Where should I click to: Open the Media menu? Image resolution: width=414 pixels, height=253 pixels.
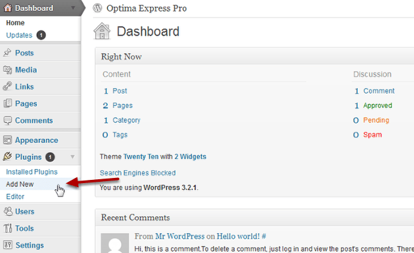point(26,70)
